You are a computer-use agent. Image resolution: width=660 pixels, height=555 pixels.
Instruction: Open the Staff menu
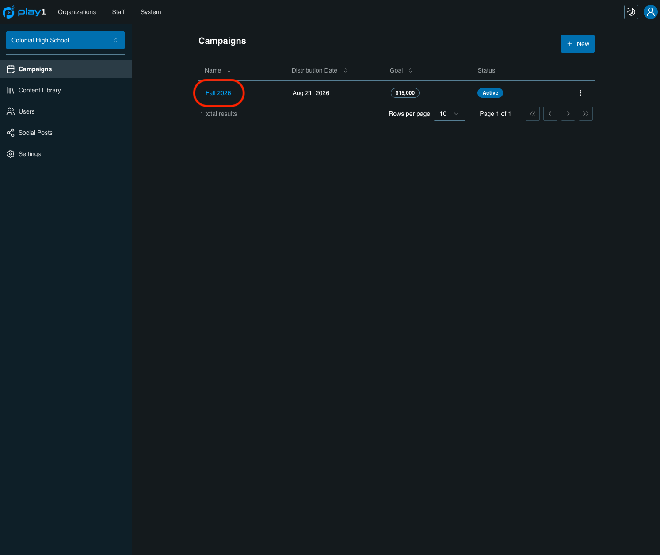tap(118, 12)
